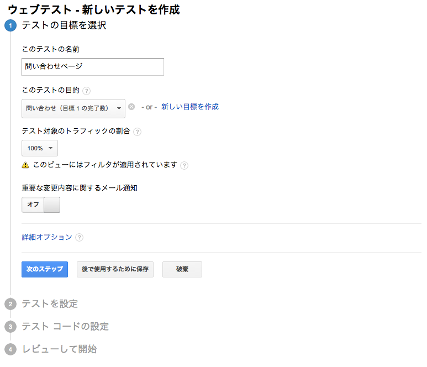Click the 次のステップ button
427x367 pixels.
pyautogui.click(x=45, y=269)
